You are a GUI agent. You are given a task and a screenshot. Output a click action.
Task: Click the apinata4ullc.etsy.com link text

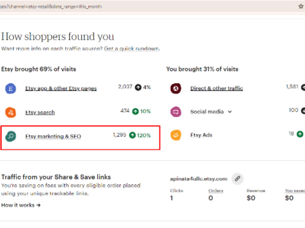199,179
